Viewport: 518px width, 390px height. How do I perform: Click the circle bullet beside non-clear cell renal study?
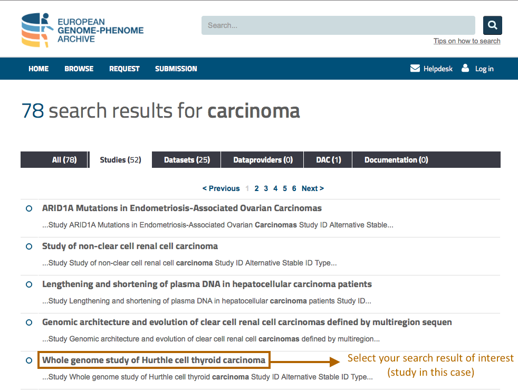point(29,246)
